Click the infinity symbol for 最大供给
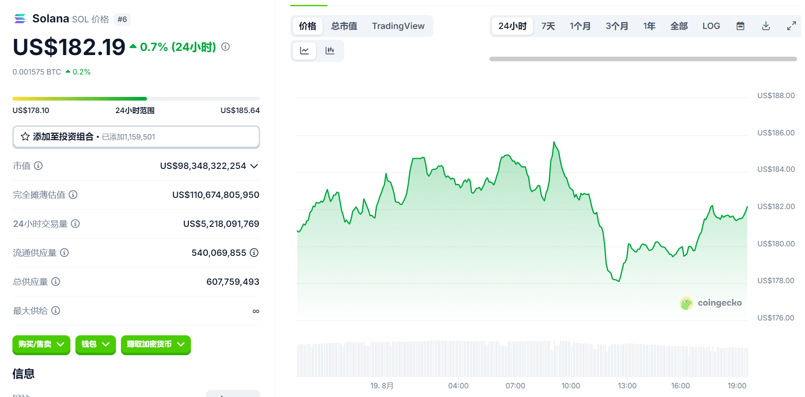 pos(256,311)
